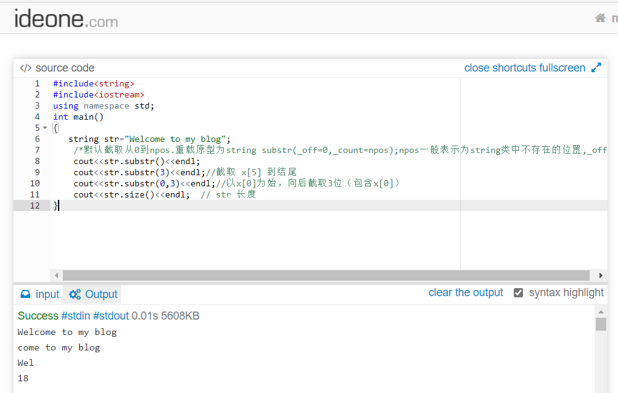
Task: Click the #stdin link
Action: coord(76,316)
